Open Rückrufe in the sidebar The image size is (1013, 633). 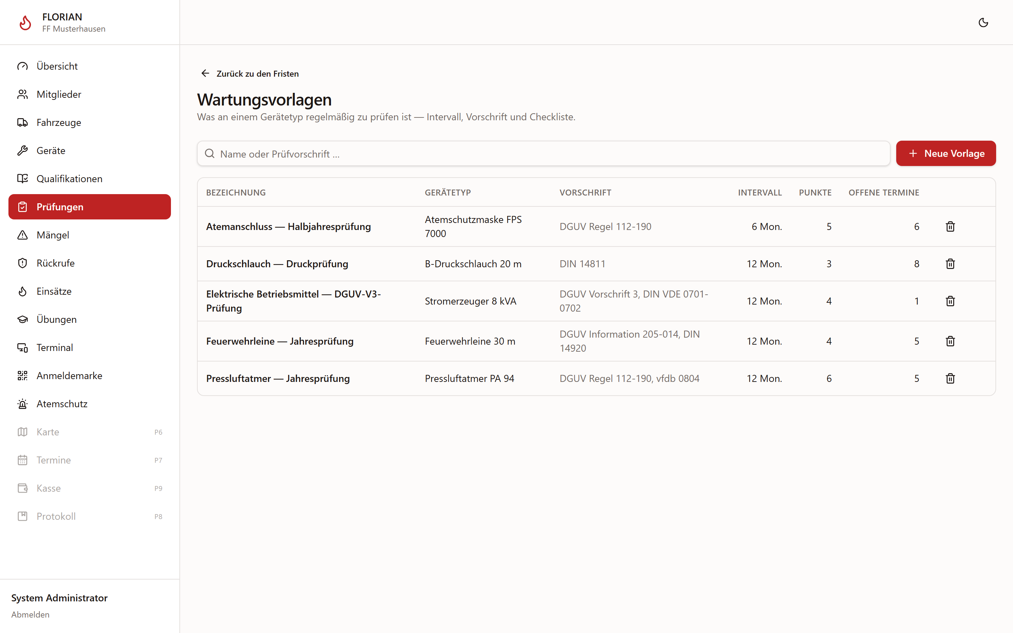point(90,263)
